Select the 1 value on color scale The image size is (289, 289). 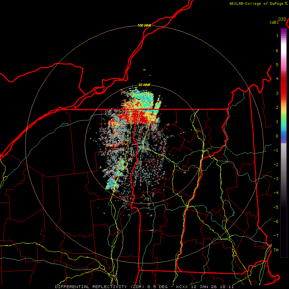click(277, 122)
